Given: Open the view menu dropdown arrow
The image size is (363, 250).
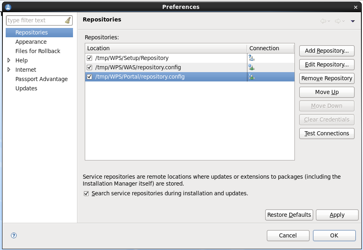Looking at the screenshot, I should click(353, 21).
